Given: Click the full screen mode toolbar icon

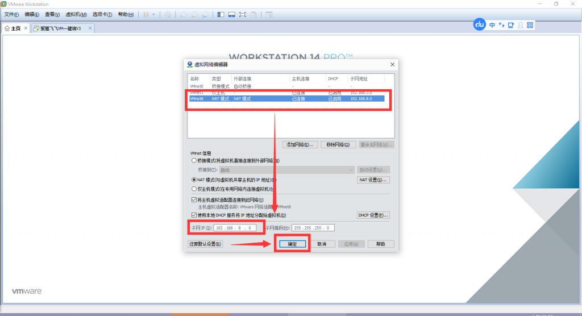Looking at the screenshot, I should pyautogui.click(x=242, y=14).
